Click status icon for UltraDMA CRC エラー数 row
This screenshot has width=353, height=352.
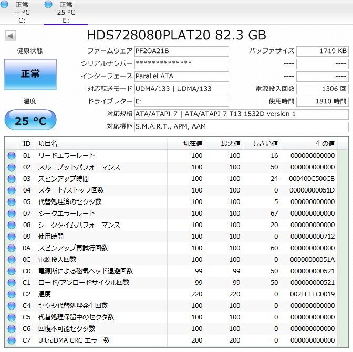[12, 340]
